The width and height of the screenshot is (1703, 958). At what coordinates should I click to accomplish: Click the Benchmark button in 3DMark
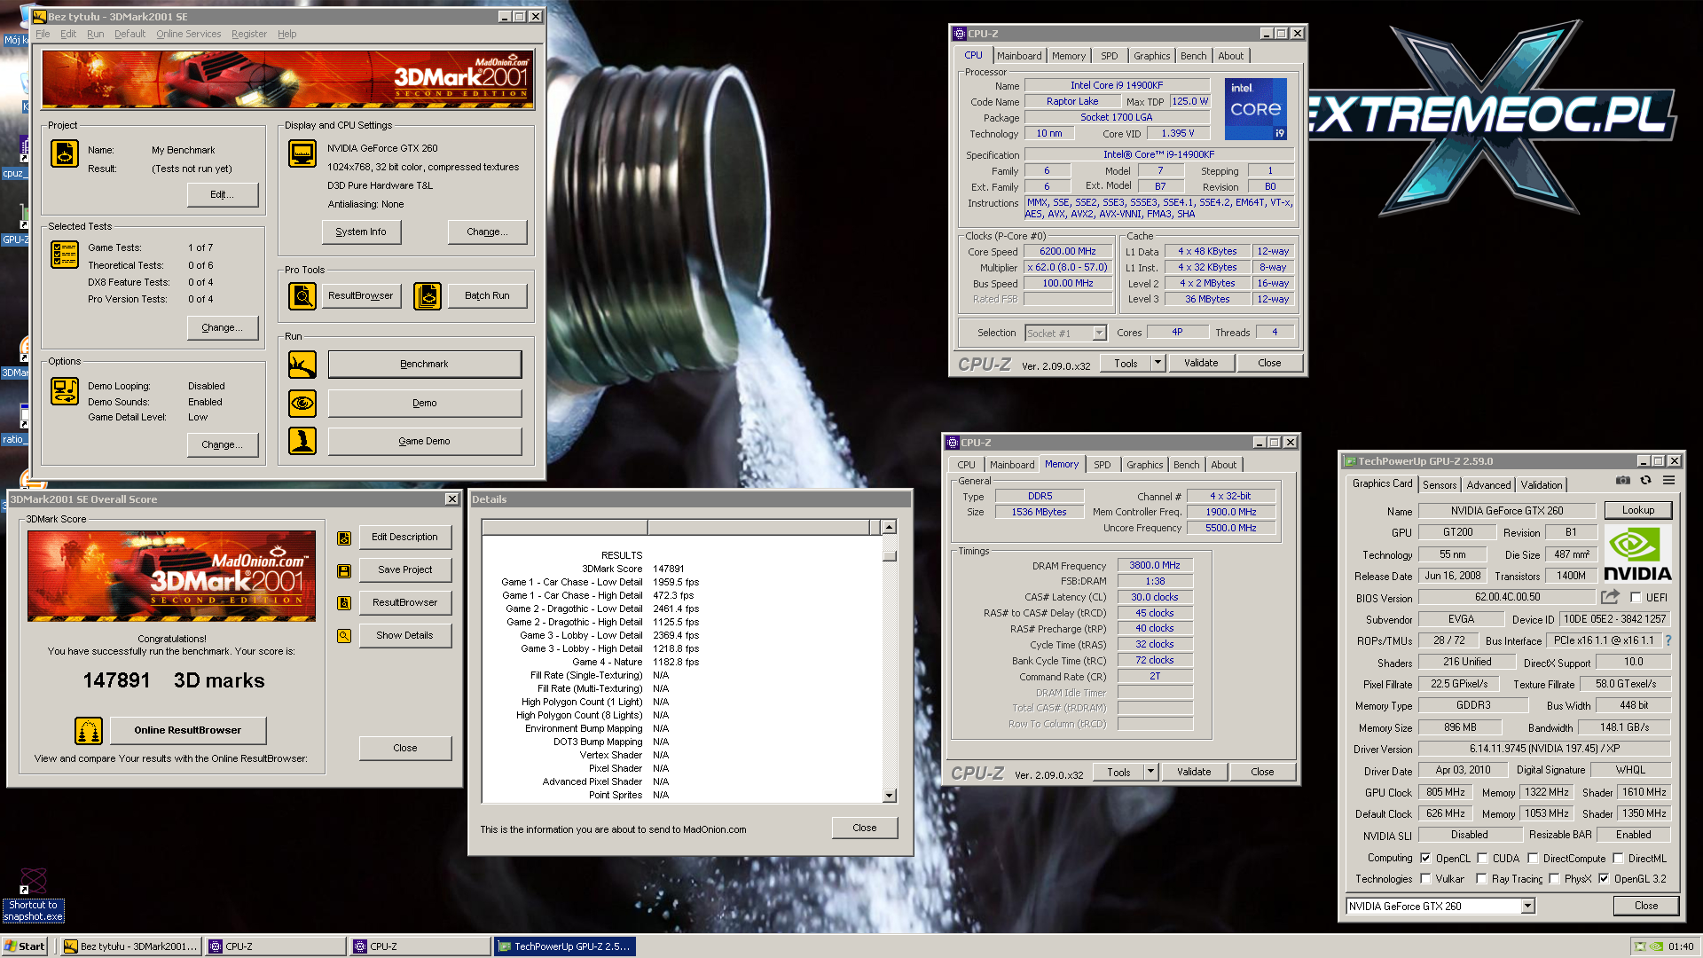pos(424,365)
